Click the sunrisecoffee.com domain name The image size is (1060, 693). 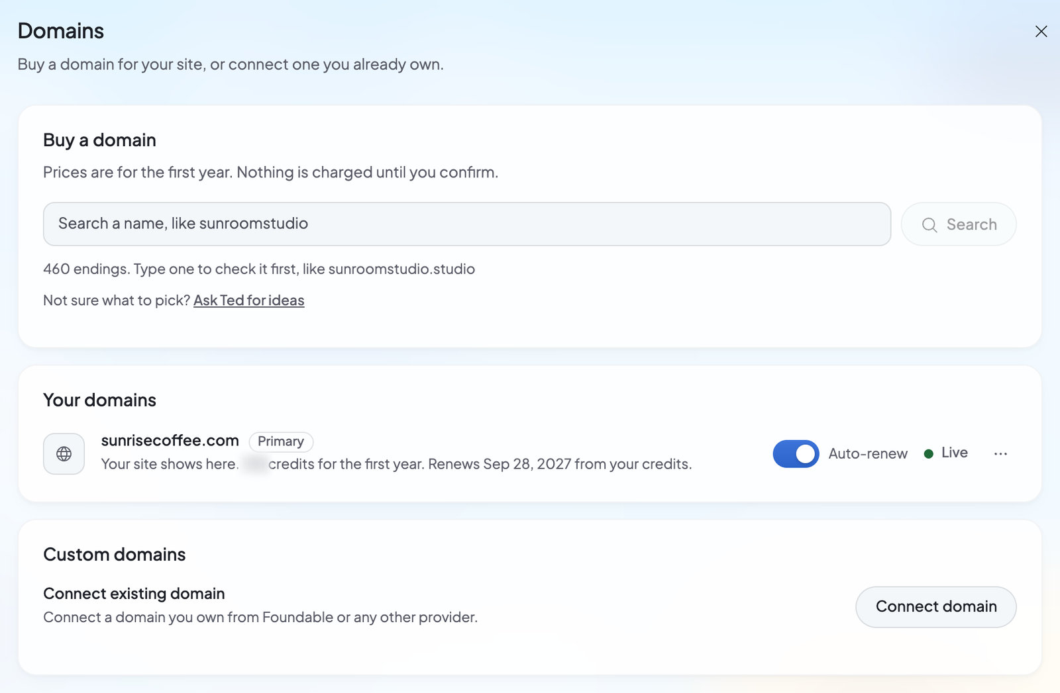170,441
